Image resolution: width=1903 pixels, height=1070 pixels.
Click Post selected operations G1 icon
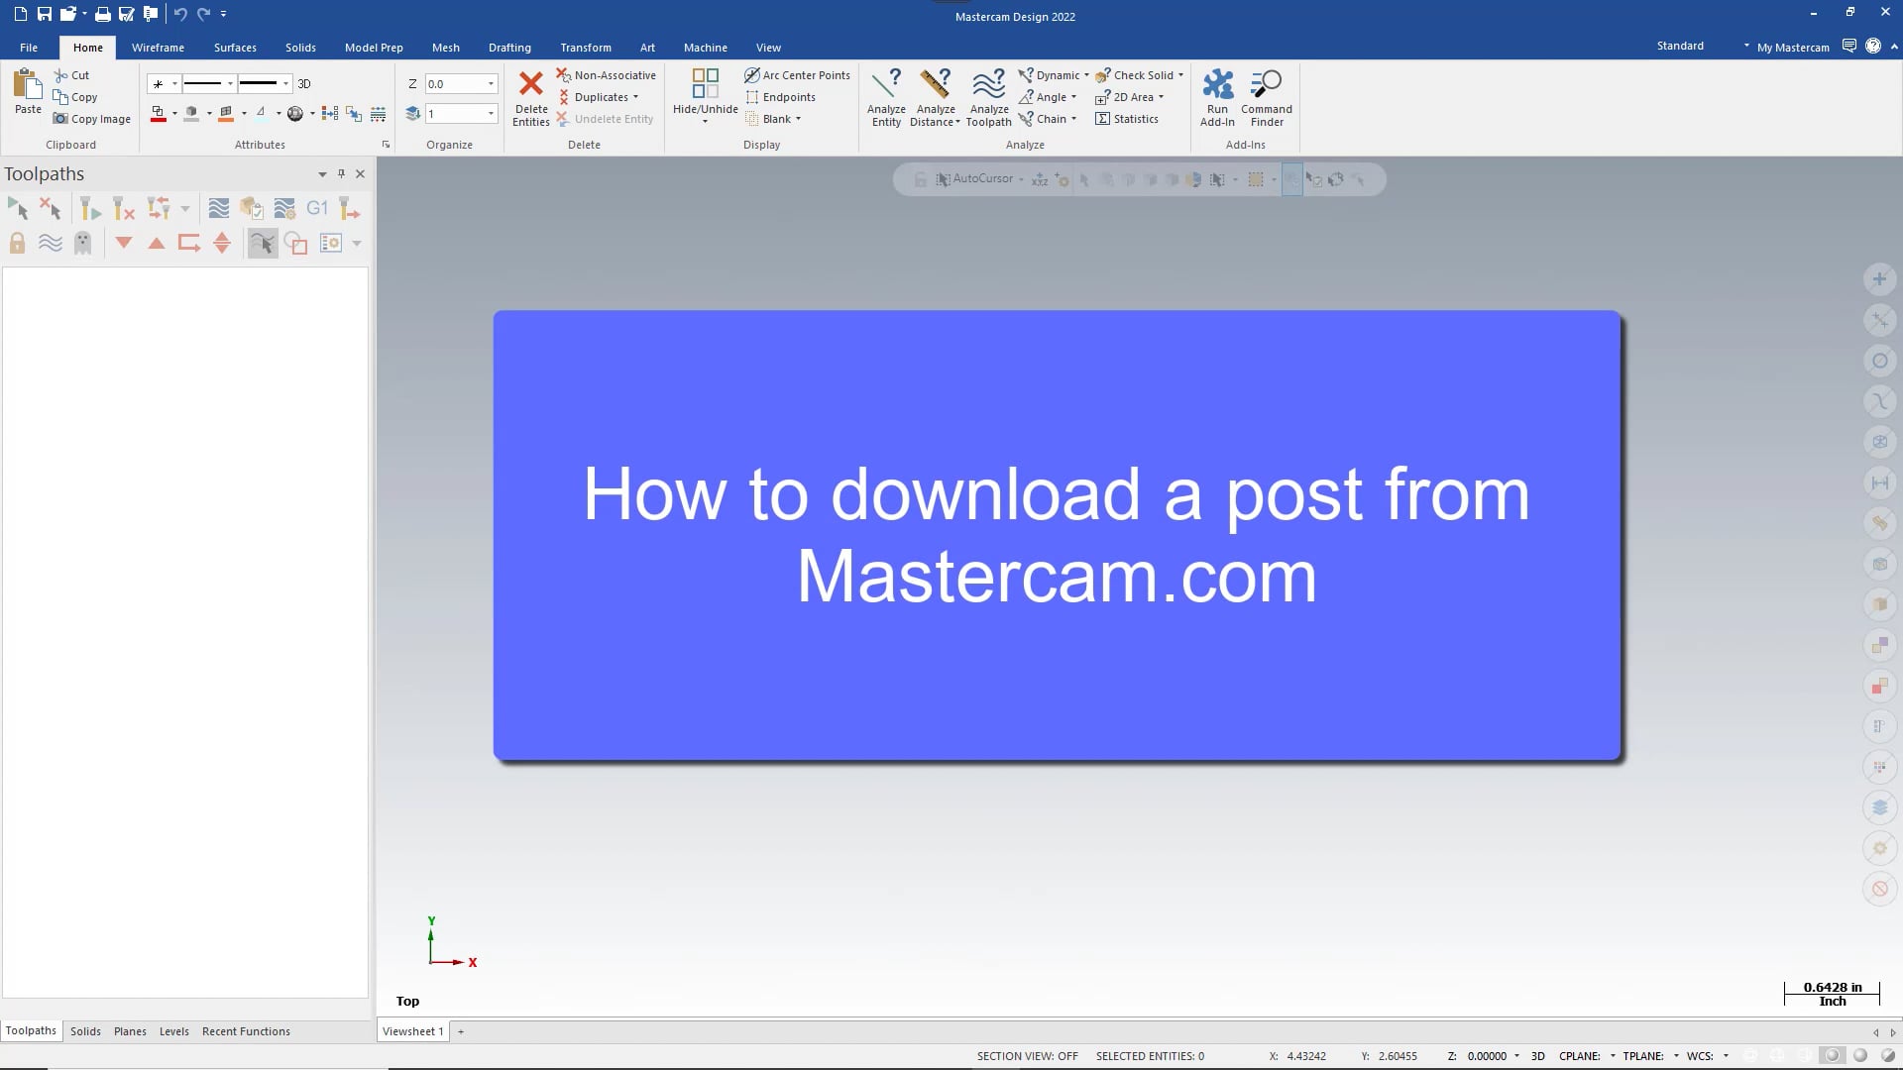click(317, 208)
